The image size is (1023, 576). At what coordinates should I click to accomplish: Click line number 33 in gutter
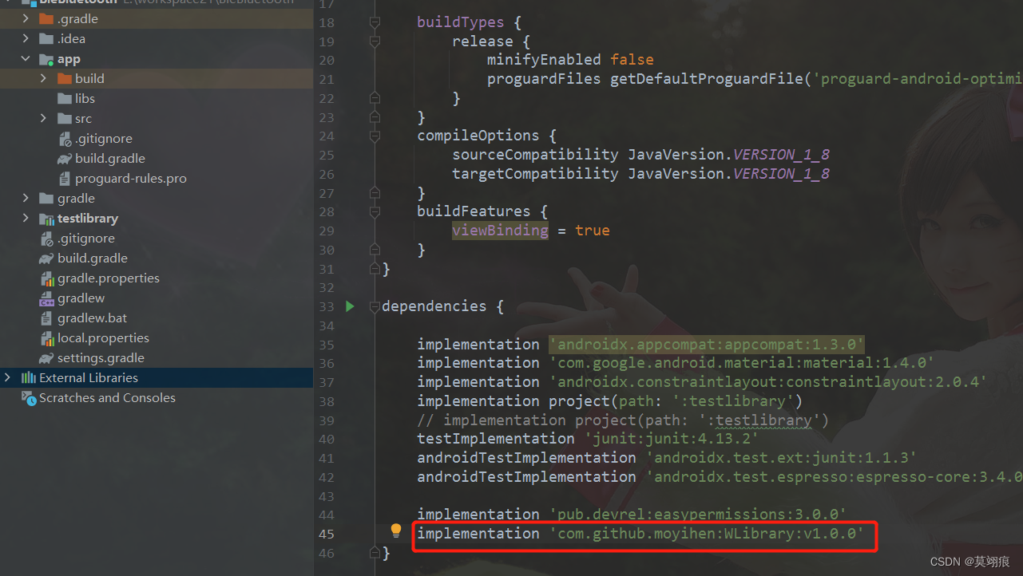[326, 306]
